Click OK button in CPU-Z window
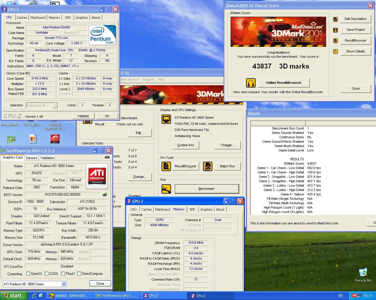Screen dimensions: 376x300 point(107,116)
